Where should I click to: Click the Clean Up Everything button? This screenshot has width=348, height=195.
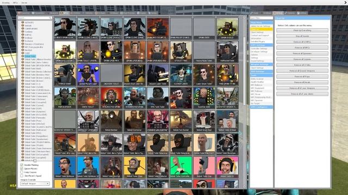click(302, 30)
